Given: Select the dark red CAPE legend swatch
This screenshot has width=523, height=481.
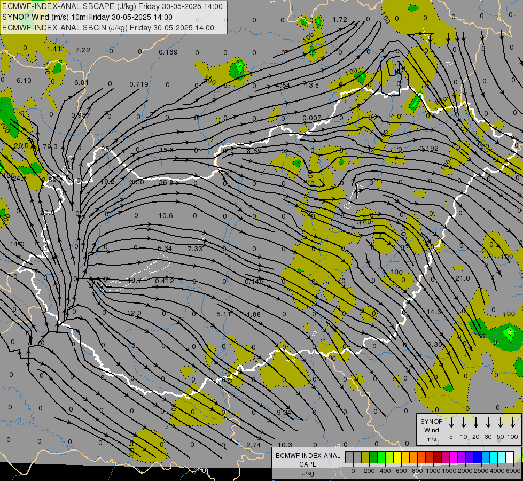Looking at the screenshot, I should click(x=438, y=457).
